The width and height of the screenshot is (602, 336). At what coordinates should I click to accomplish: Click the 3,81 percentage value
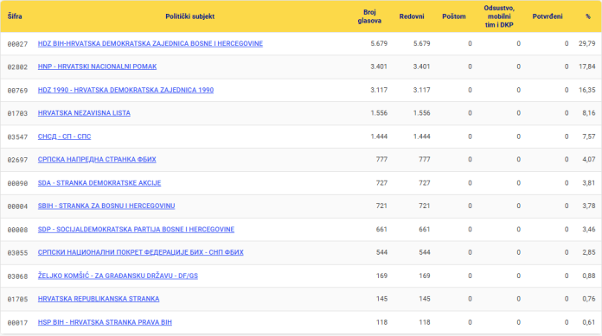point(589,183)
